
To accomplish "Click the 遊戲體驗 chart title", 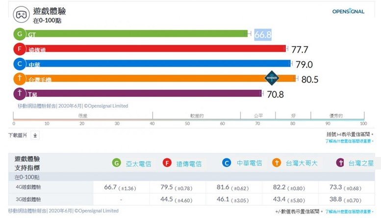I will click(50, 11).
